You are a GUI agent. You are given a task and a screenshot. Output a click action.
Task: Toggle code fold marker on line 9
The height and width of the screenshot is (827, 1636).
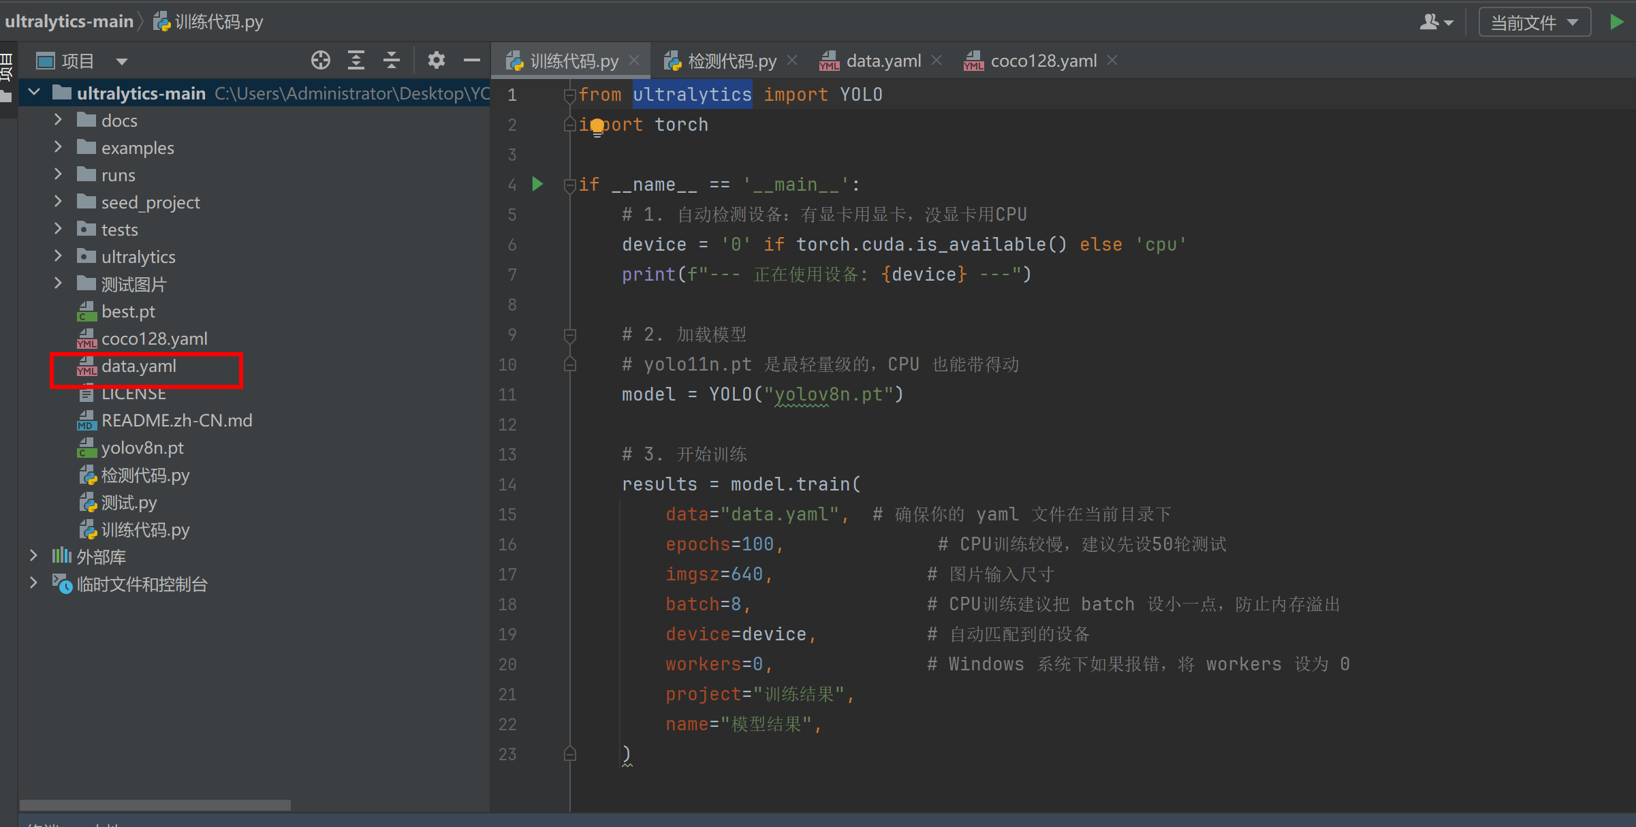(x=570, y=334)
